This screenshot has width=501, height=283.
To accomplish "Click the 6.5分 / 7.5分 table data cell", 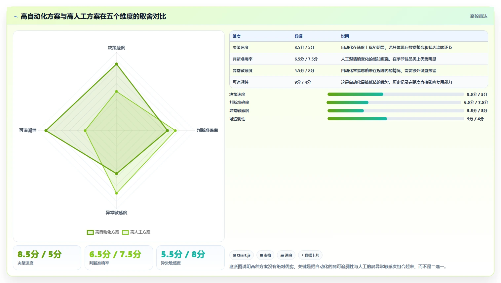I will tap(306, 59).
